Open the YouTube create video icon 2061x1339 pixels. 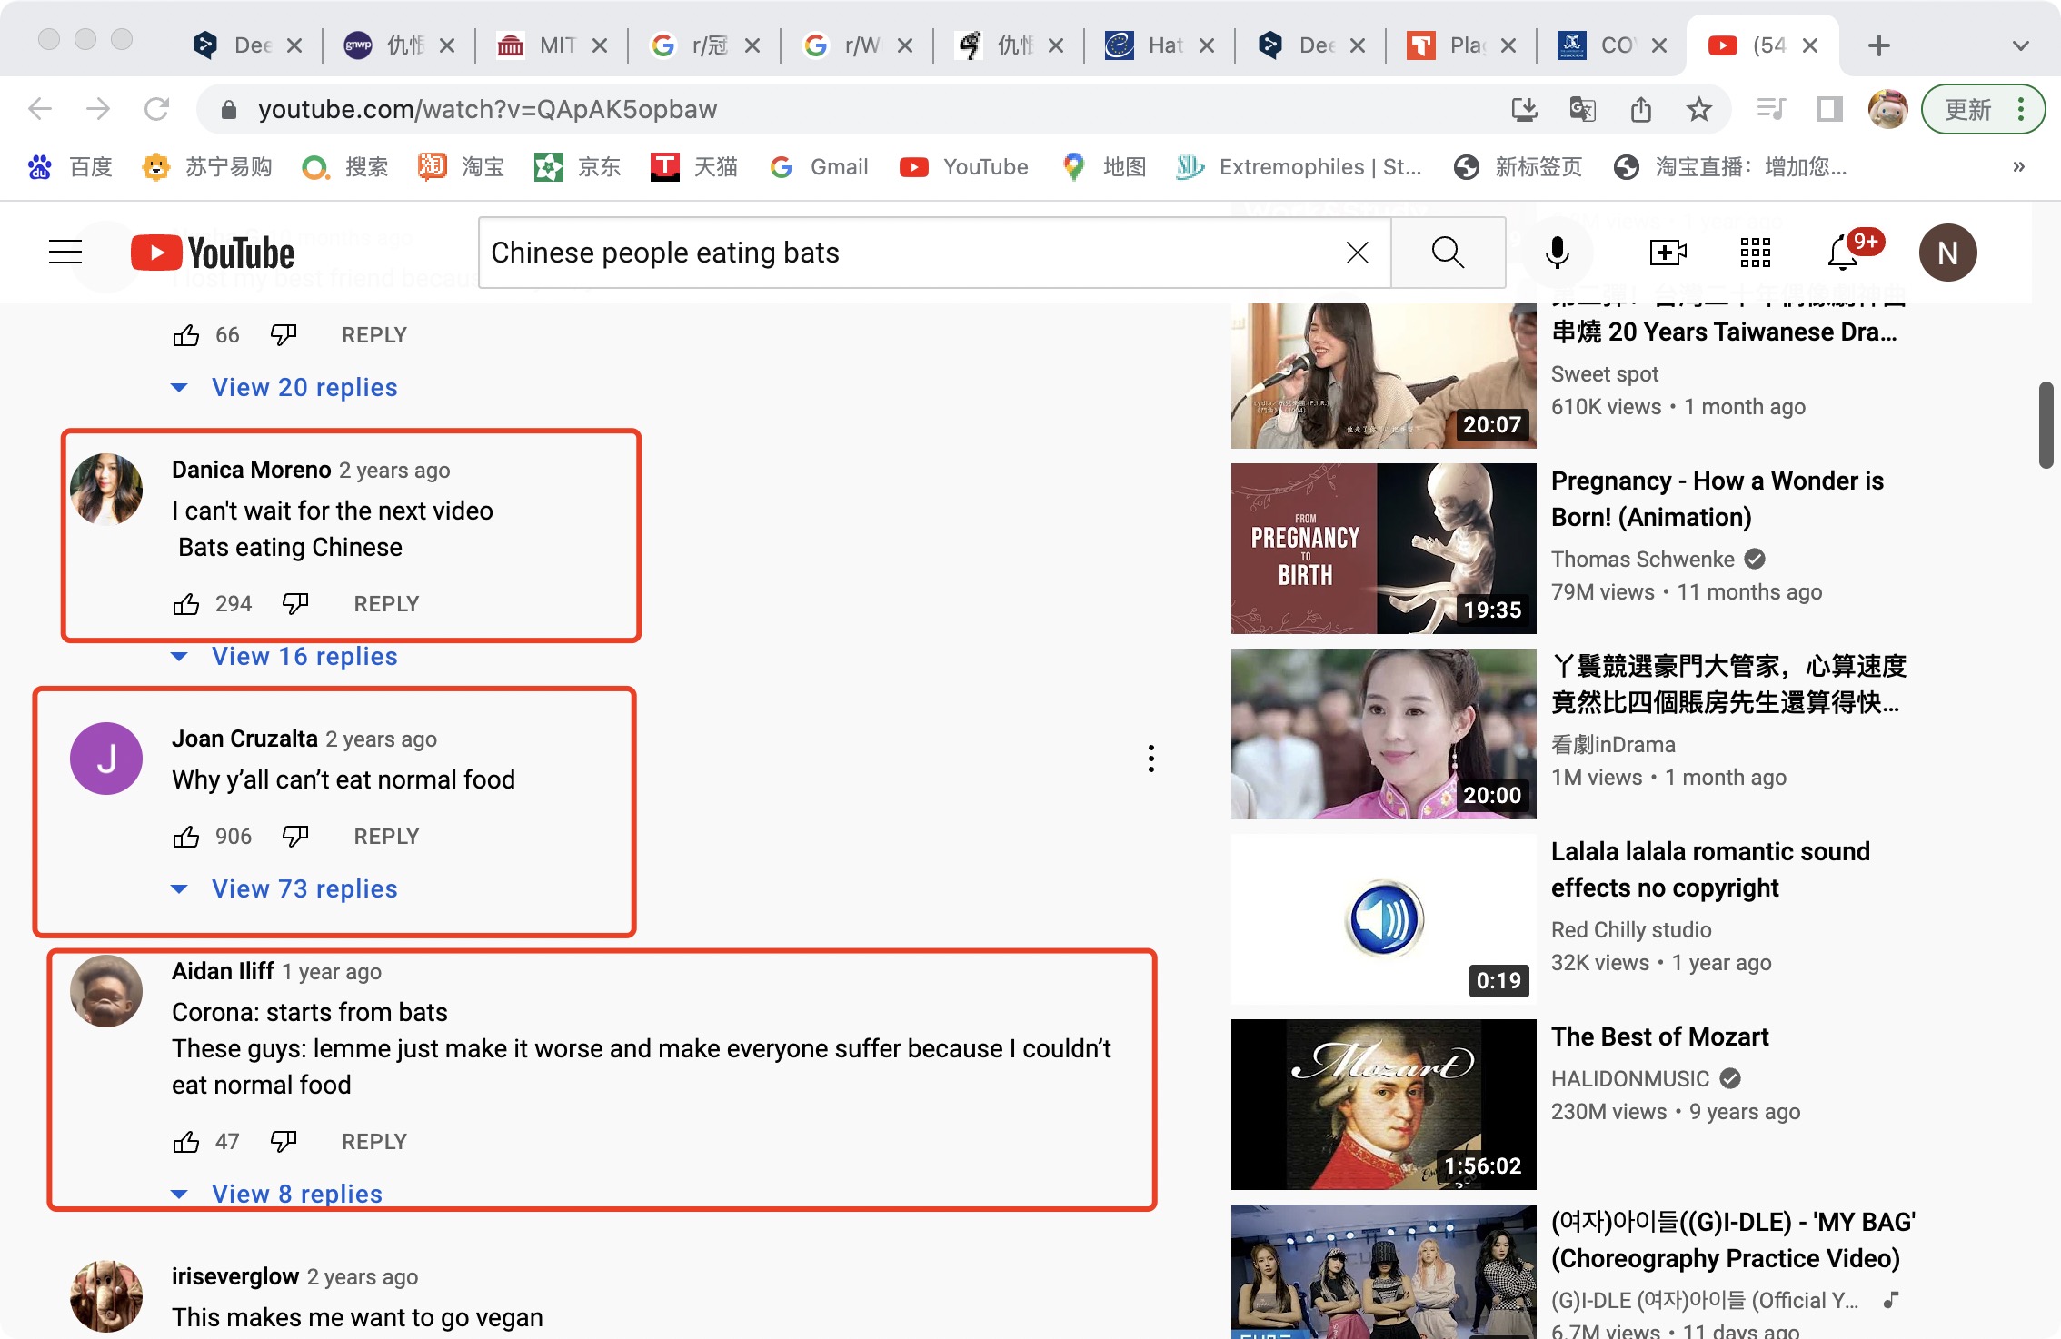(x=1668, y=253)
